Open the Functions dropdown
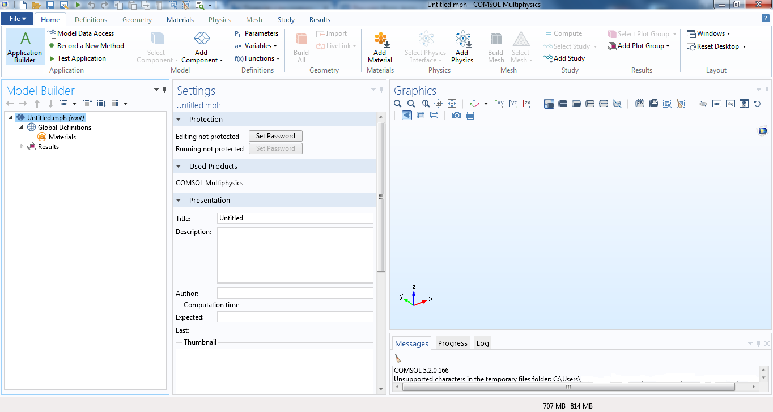 pyautogui.click(x=257, y=58)
